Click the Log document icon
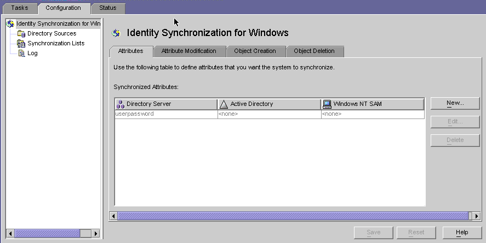Viewport: 486px width, 243px height. [22, 53]
